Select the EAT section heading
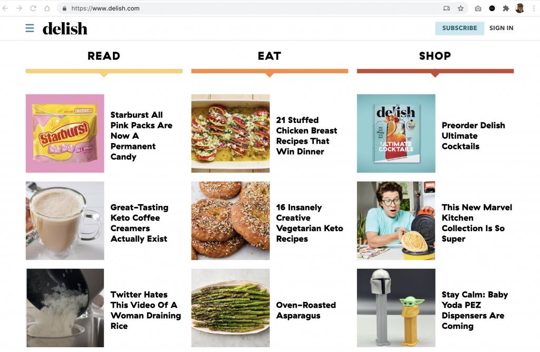Screen dimensions: 540x352 [x=269, y=56]
